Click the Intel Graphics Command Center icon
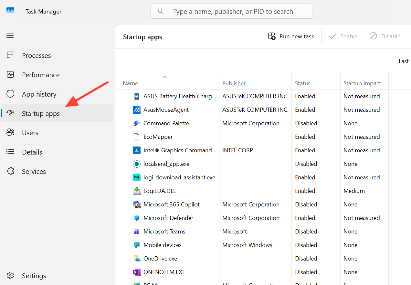Viewport: 411px width, 285px height. pyautogui.click(x=137, y=150)
